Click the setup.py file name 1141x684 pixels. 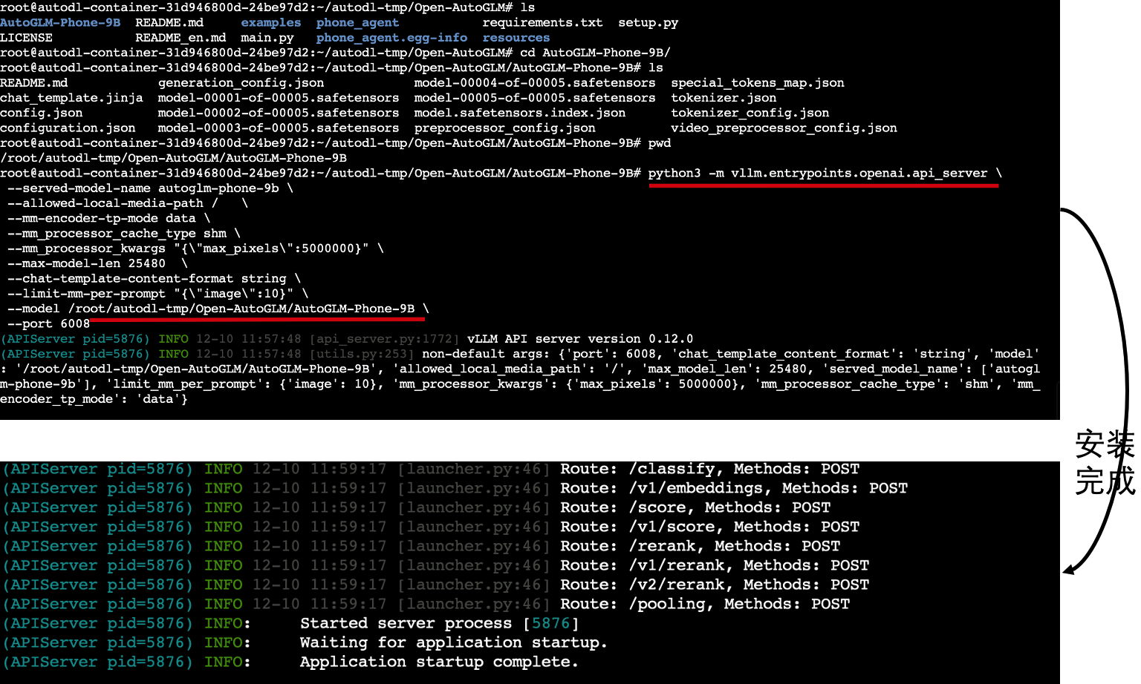[648, 23]
